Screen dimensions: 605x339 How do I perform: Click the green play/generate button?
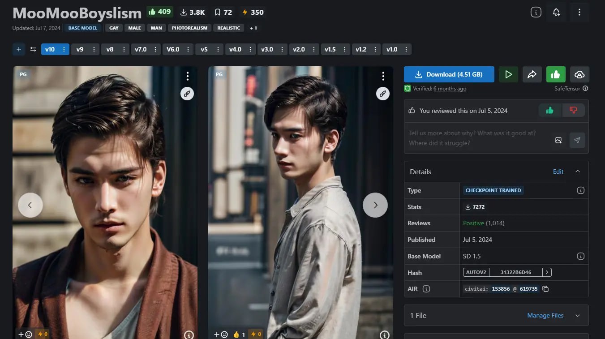click(508, 74)
